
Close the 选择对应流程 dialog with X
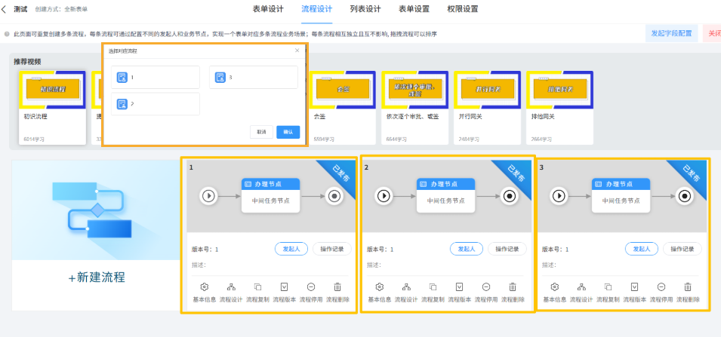[297, 51]
